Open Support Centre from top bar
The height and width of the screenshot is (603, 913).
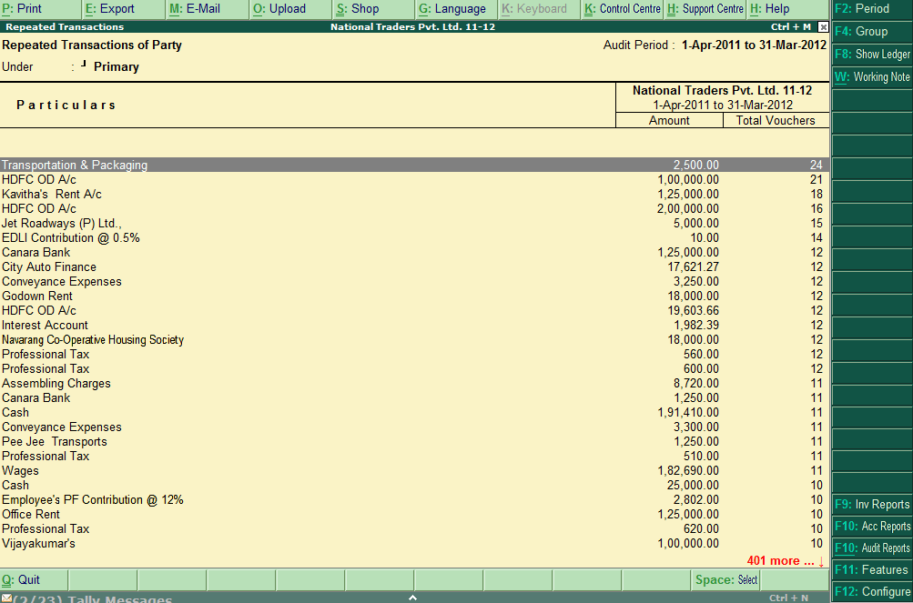point(705,9)
